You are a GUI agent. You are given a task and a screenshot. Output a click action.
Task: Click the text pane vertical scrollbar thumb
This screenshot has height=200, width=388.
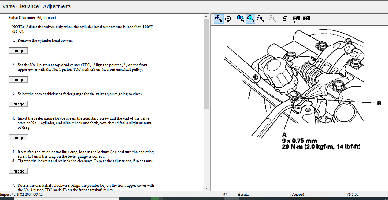pyautogui.click(x=206, y=64)
